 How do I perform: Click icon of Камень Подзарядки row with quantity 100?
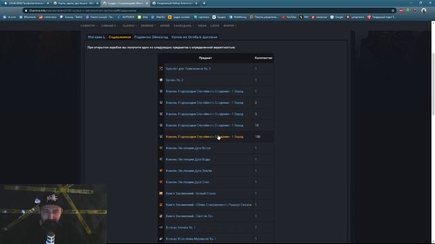(x=161, y=136)
